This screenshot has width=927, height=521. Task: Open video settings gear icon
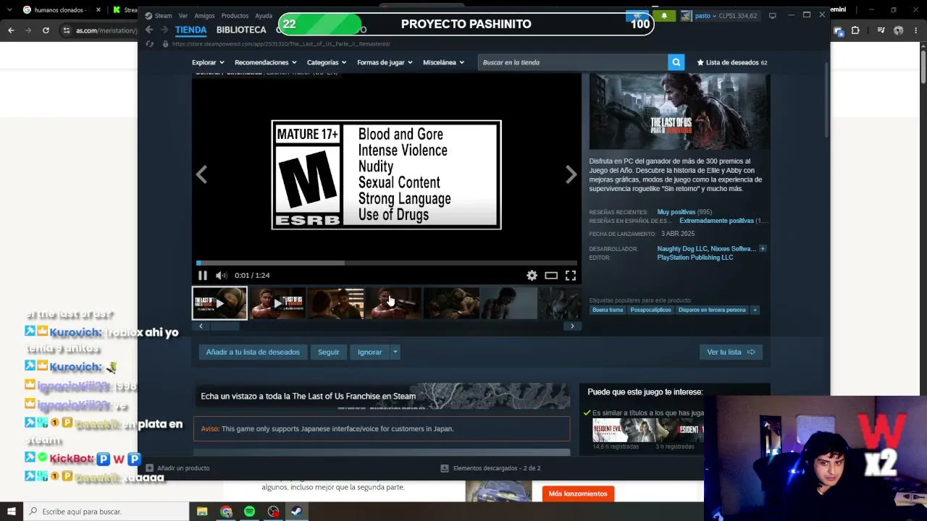(x=532, y=275)
